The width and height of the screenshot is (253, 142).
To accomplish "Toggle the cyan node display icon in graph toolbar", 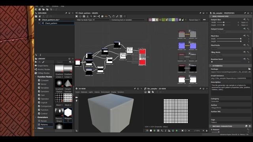I will (170, 20).
